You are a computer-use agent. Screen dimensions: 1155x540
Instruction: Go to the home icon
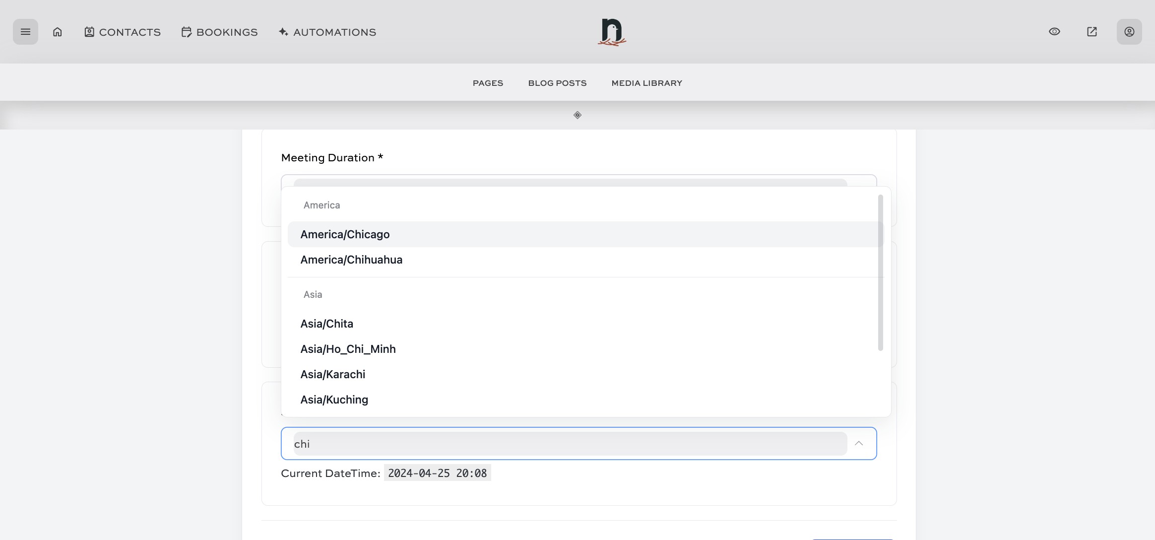coord(58,32)
